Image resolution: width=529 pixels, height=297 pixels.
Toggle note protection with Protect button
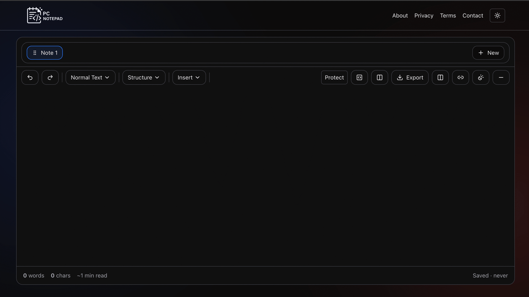coord(334,77)
